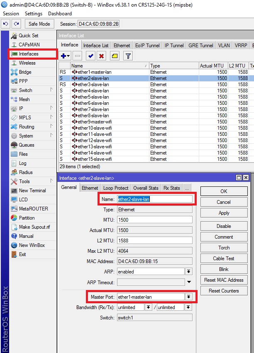
Task: Click the blue checkmark enable icon
Action: tap(90, 56)
